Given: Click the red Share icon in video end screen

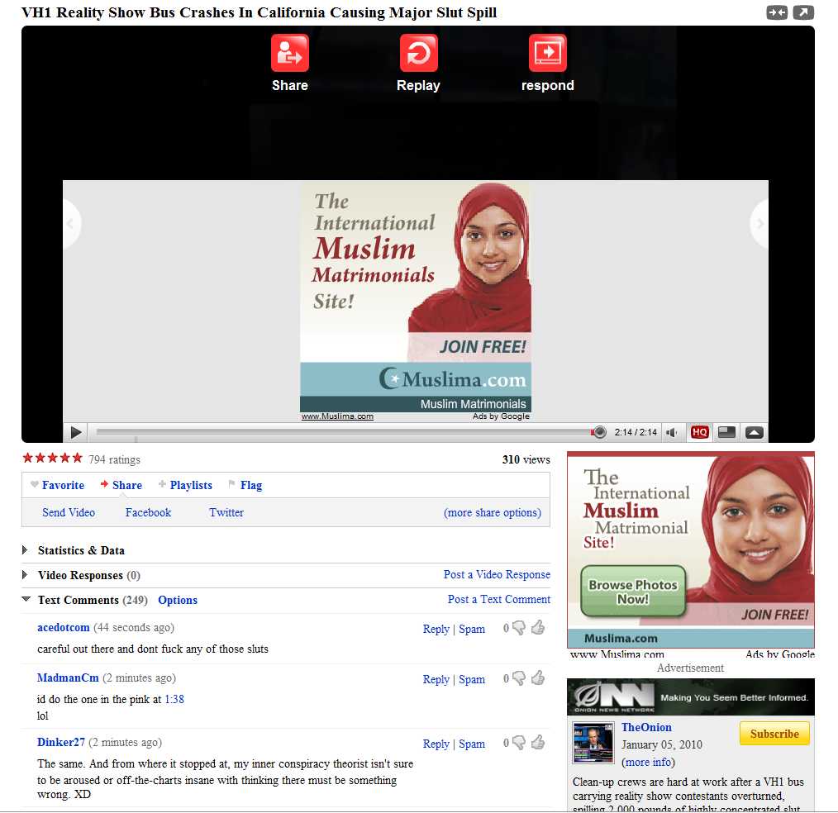Looking at the screenshot, I should pyautogui.click(x=290, y=53).
